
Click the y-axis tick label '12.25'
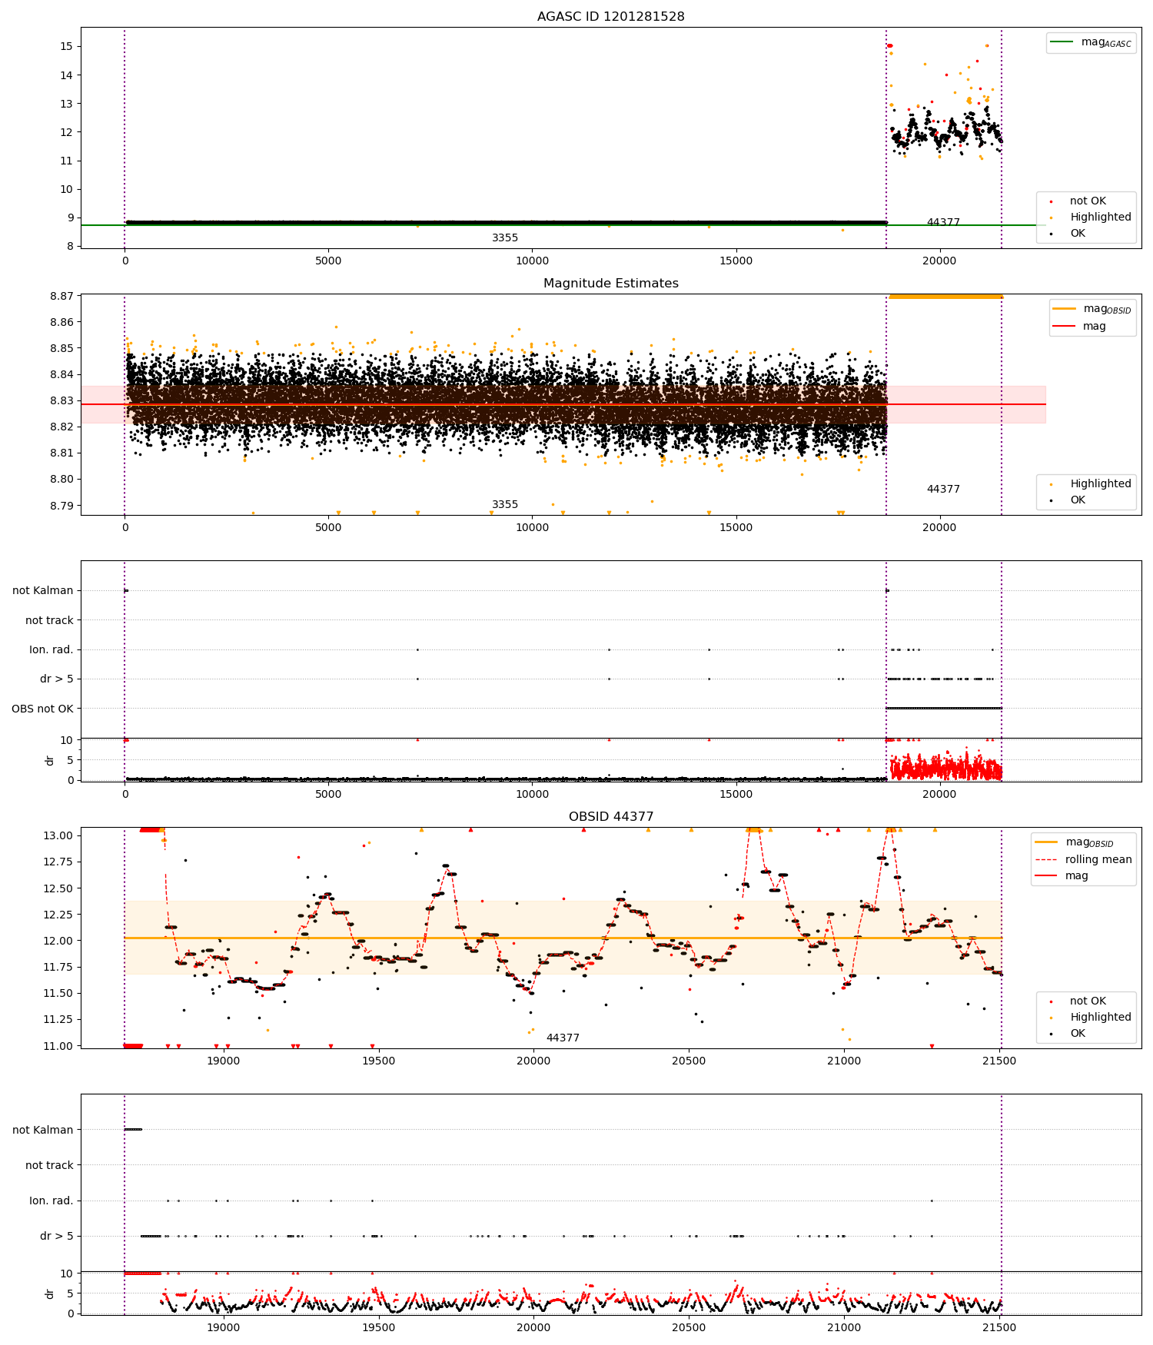pos(58,915)
